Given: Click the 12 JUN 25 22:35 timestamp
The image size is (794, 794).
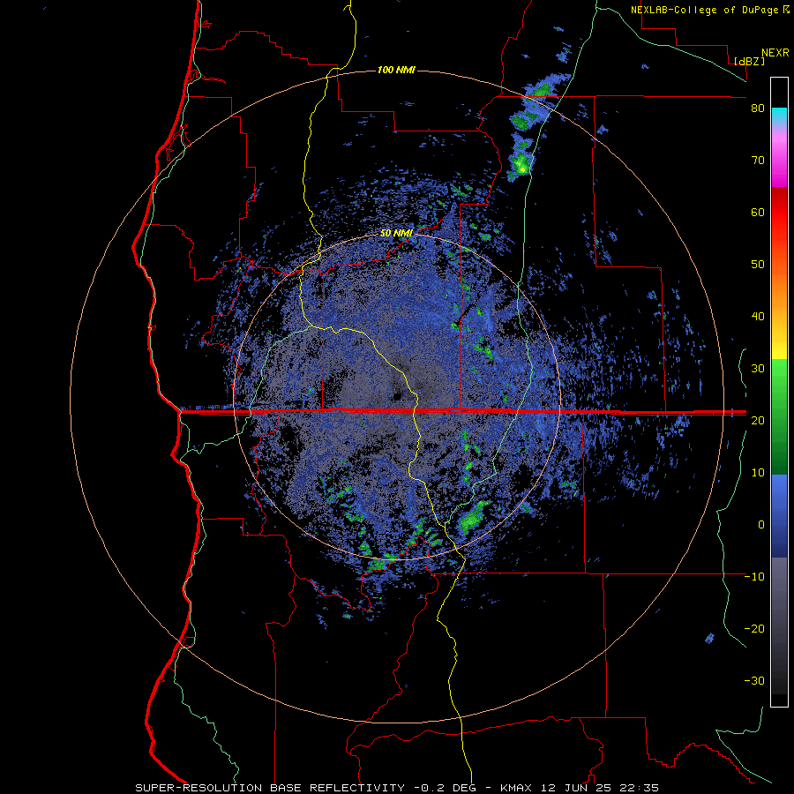Looking at the screenshot, I should click(598, 788).
